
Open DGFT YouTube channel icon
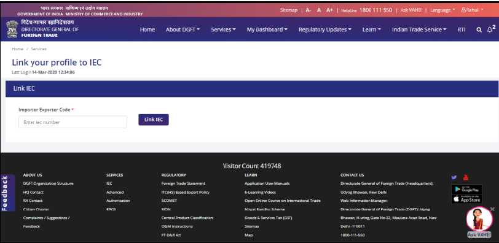point(466,177)
